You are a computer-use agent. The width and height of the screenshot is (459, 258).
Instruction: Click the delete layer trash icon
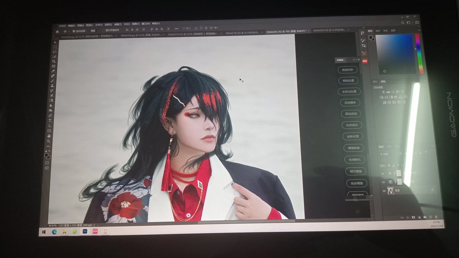click(436, 217)
